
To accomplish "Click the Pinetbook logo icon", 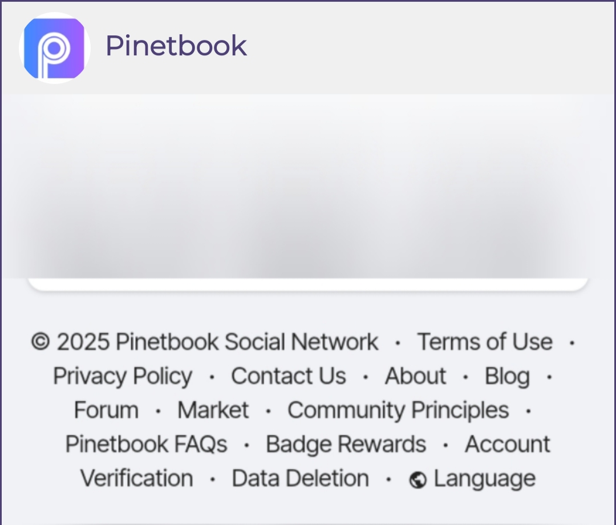I will click(54, 48).
